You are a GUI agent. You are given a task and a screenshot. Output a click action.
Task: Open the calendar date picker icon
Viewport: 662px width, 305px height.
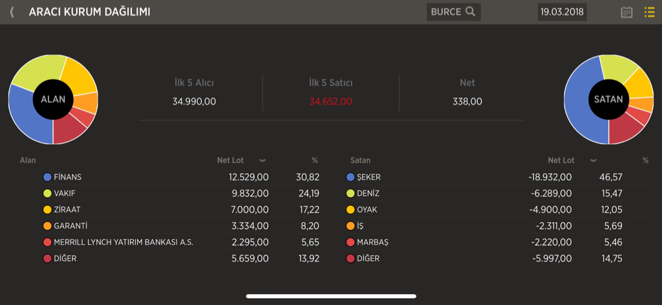click(626, 12)
